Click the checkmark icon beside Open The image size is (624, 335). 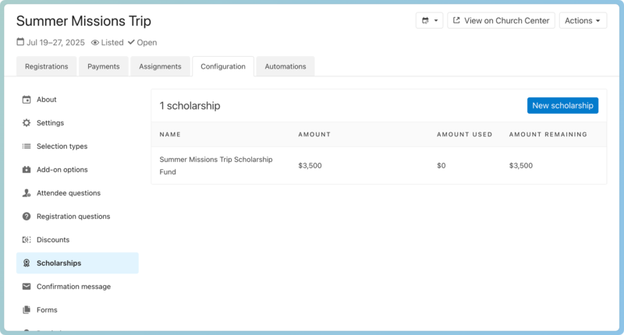[x=131, y=42]
